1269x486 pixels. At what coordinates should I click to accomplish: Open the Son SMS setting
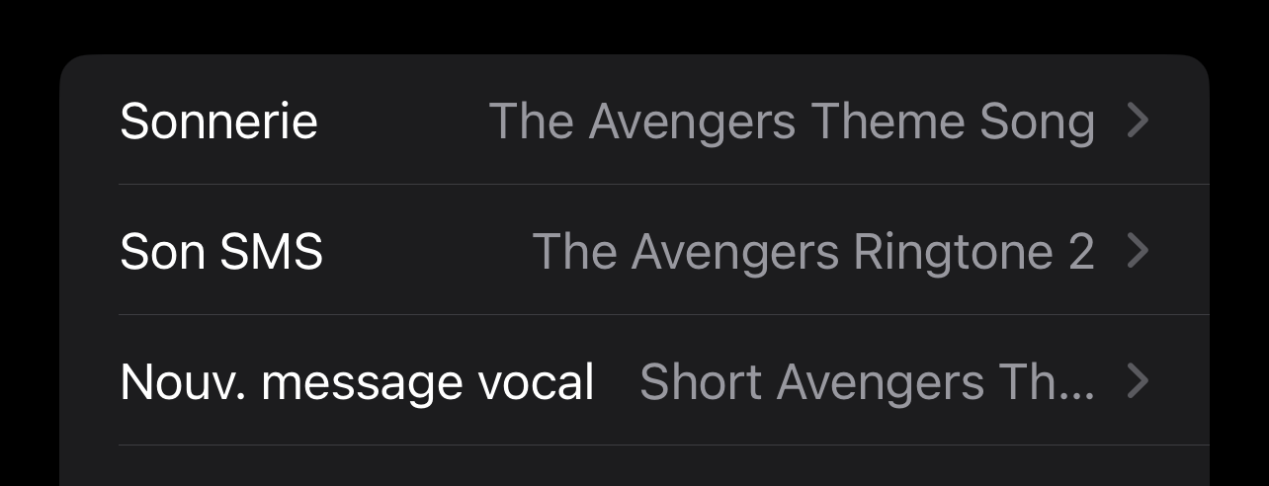[633, 251]
